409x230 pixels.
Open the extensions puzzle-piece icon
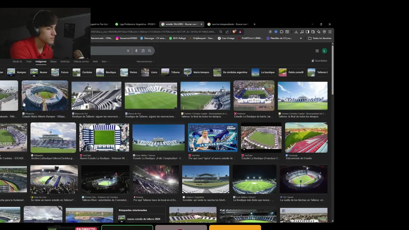(x=282, y=32)
